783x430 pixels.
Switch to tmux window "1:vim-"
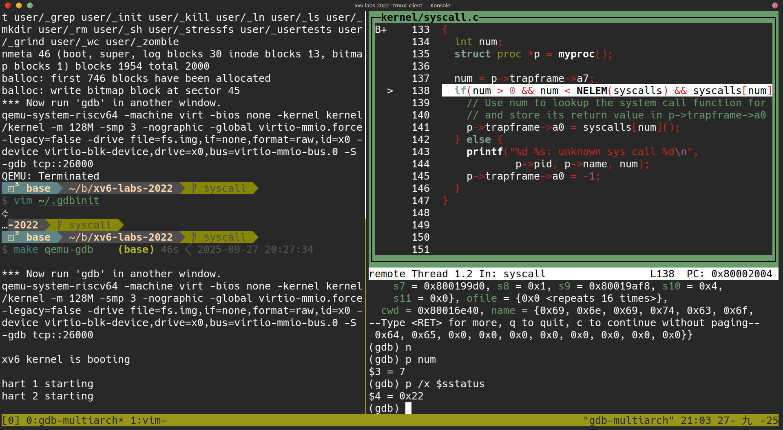click(147, 420)
